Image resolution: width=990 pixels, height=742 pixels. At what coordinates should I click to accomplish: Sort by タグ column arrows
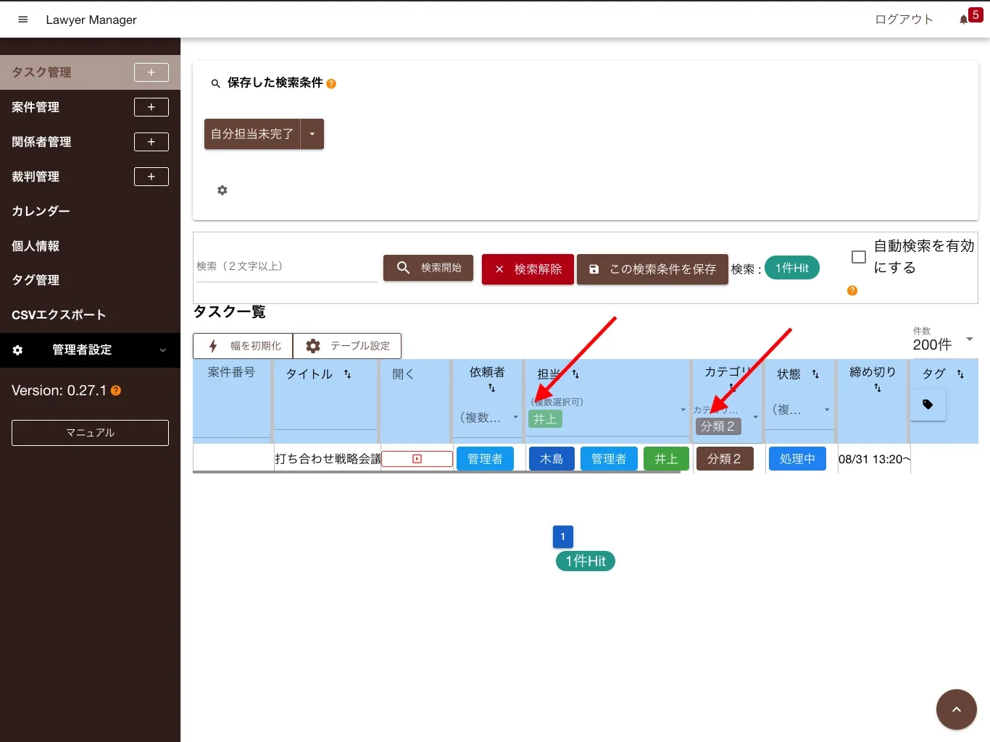960,374
